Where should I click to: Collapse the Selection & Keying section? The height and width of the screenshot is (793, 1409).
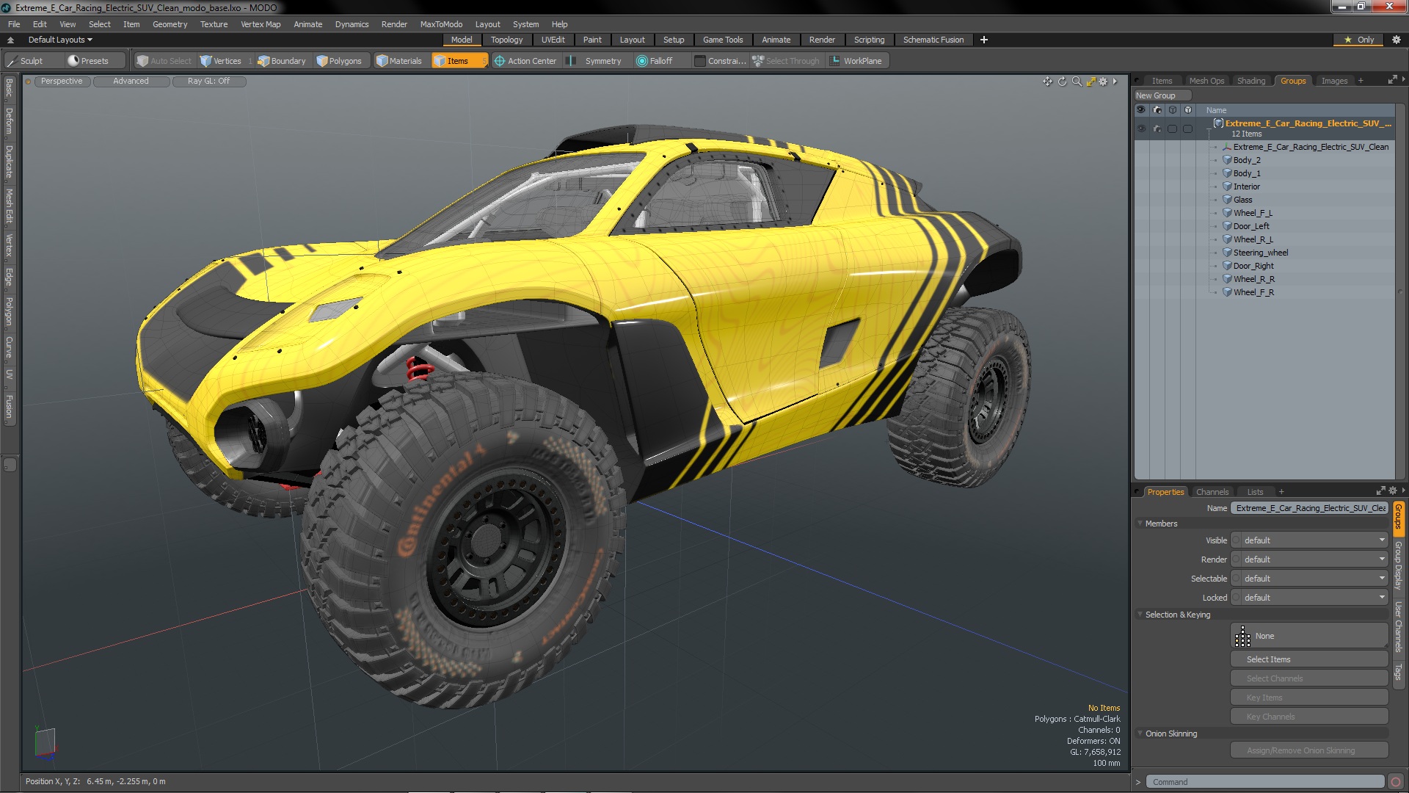tap(1140, 615)
